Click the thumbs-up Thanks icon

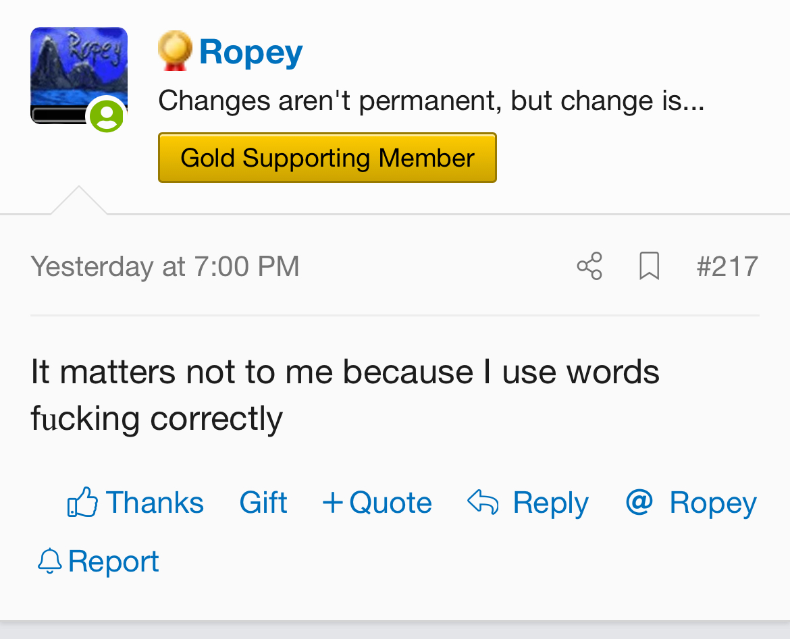coord(82,503)
